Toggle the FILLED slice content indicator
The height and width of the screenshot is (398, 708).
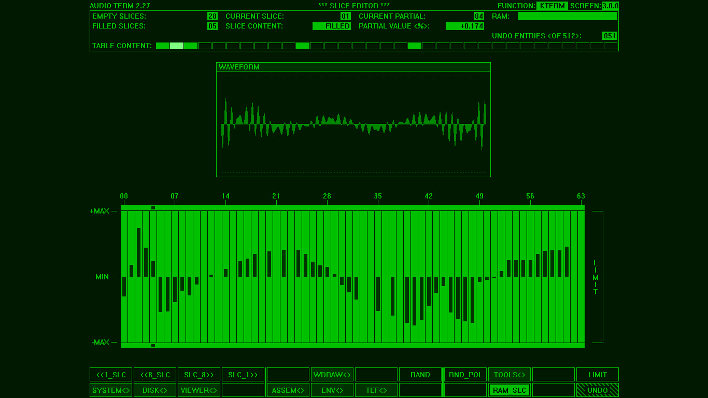pos(332,26)
